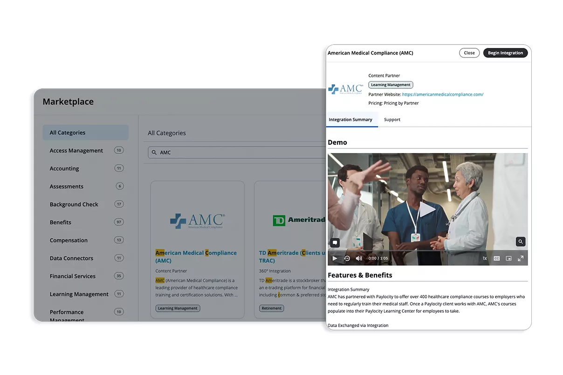Select the Compensation category
This screenshot has height=375, width=563.
click(69, 241)
